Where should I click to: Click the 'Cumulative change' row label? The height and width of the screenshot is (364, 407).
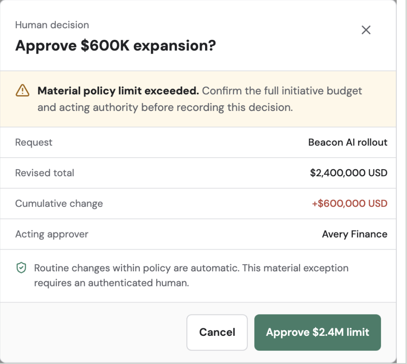(x=59, y=204)
